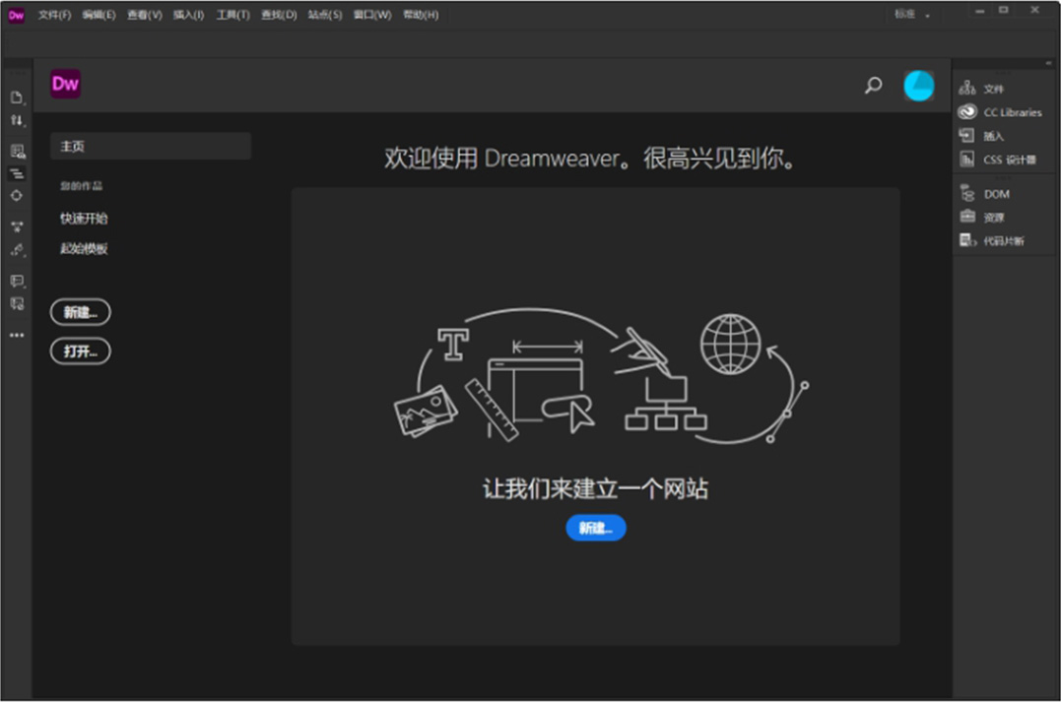
Task: Select the Inspect crosshair tool
Action: coord(17,196)
